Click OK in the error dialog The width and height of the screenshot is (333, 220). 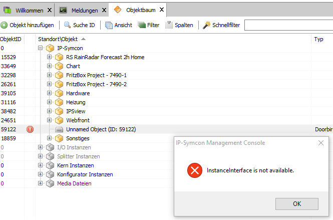(x=296, y=204)
